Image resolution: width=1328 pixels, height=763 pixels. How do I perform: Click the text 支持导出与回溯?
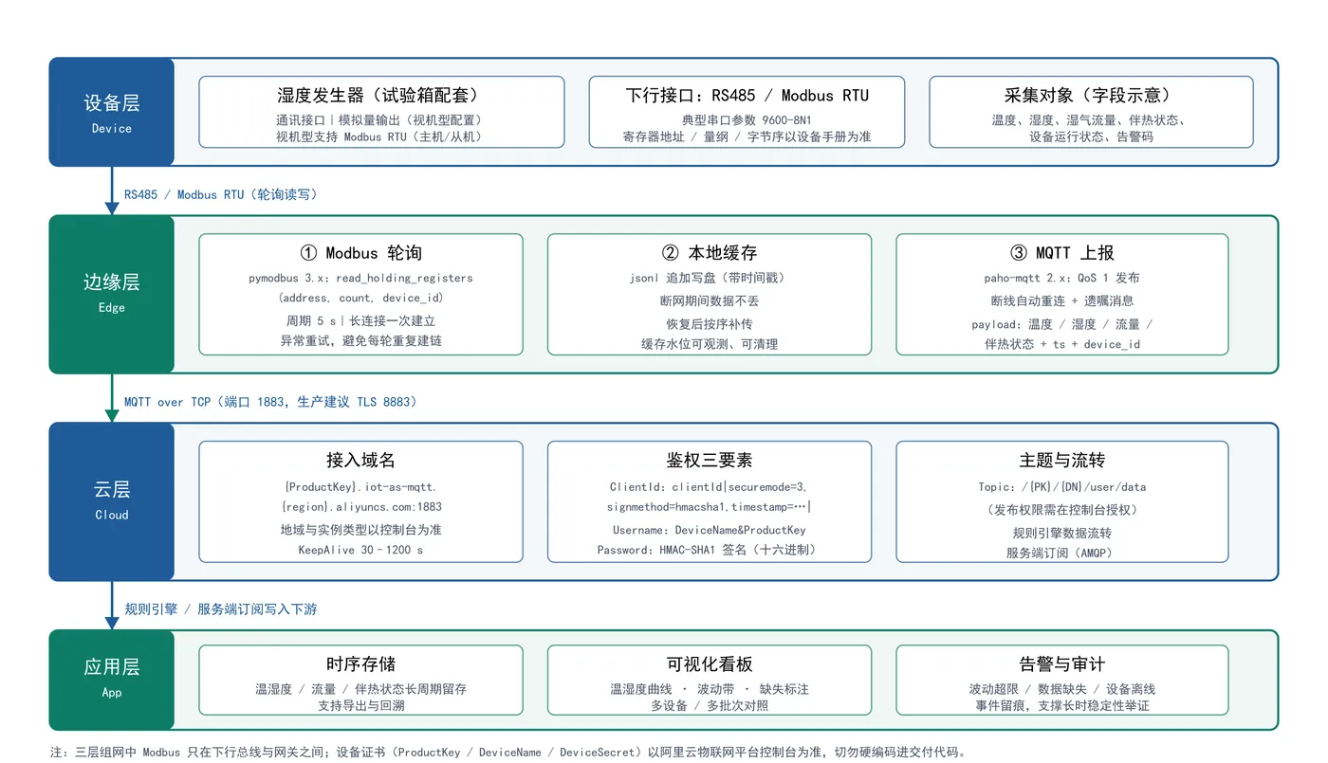pyautogui.click(x=361, y=705)
